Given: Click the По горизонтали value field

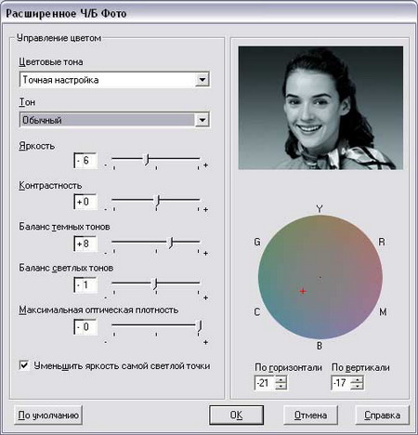Looking at the screenshot, I should 265,383.
